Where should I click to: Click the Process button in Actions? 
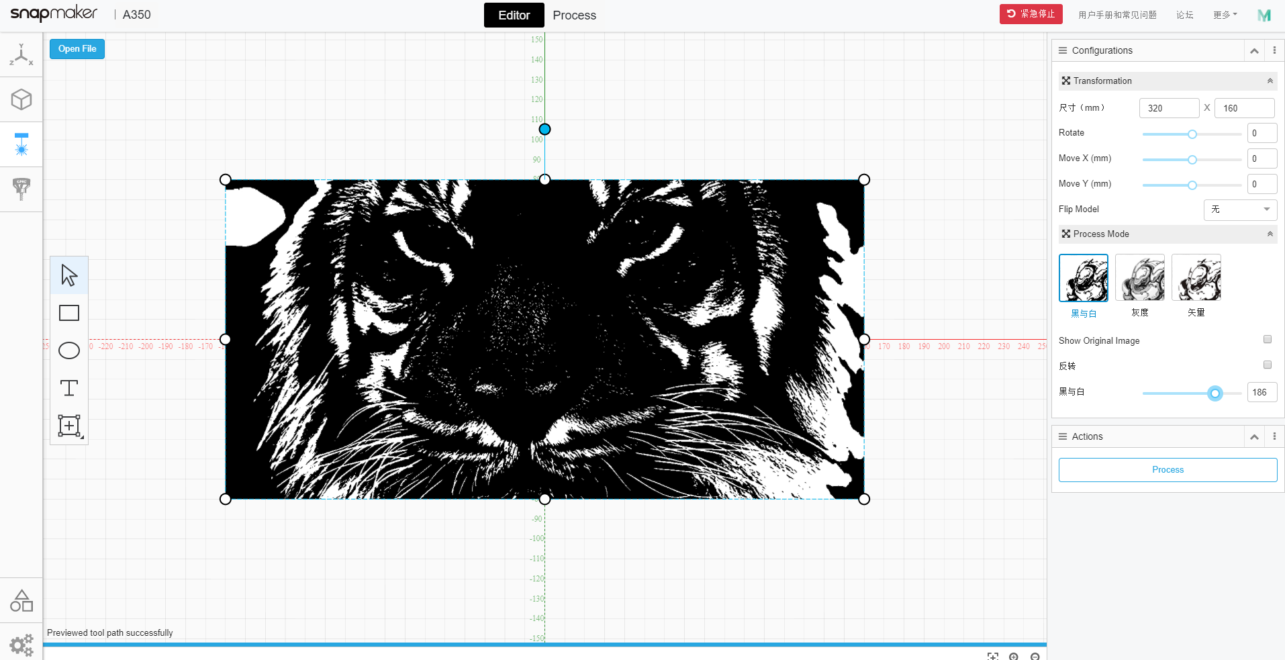(x=1168, y=470)
